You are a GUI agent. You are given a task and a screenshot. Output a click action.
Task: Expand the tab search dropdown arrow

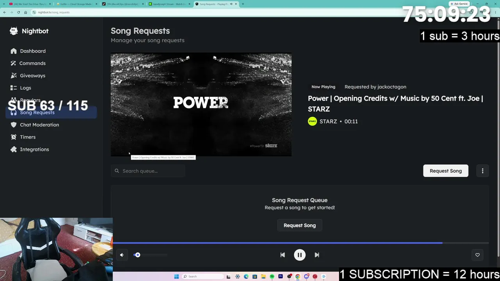pos(4,4)
